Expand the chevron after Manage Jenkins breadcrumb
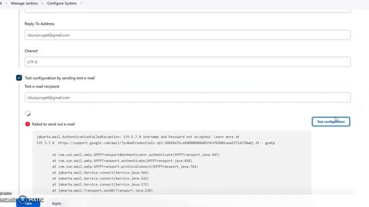Screen dimensions: 369x207 pos(43,3)
